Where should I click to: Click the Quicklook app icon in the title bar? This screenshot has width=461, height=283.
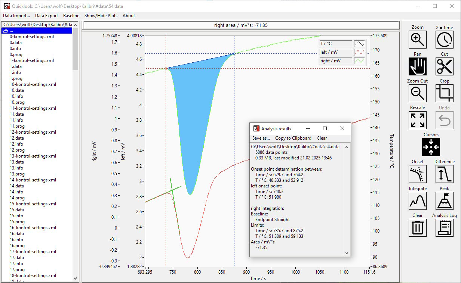(6, 6)
